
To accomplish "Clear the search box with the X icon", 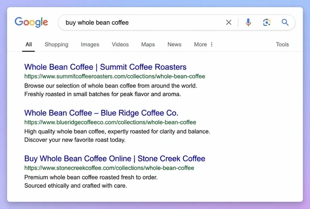I will [x=228, y=22].
